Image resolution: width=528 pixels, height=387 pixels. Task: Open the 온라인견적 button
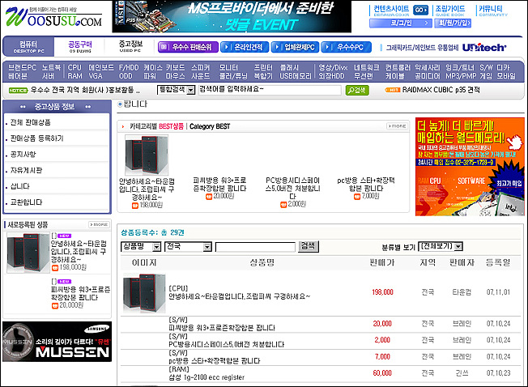245,47
